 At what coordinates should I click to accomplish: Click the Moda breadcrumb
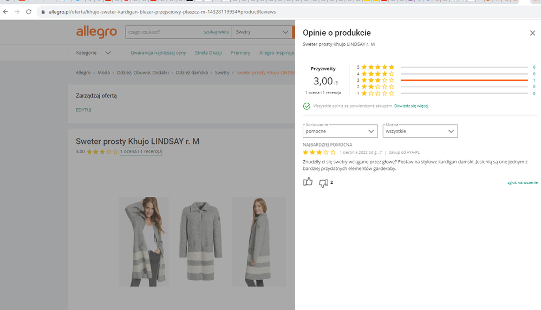point(103,72)
